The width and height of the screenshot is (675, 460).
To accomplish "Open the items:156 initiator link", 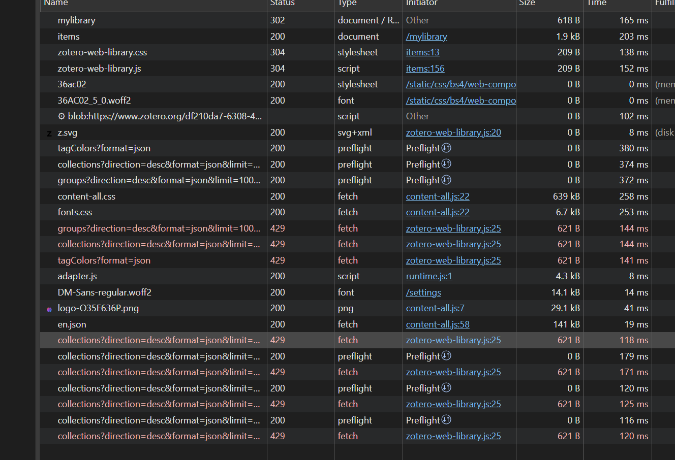I will pyautogui.click(x=425, y=69).
